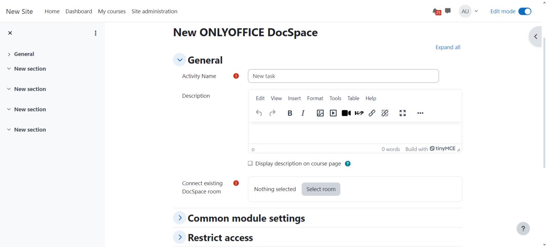Expand Common module settings section
The image size is (547, 247).
click(x=180, y=218)
